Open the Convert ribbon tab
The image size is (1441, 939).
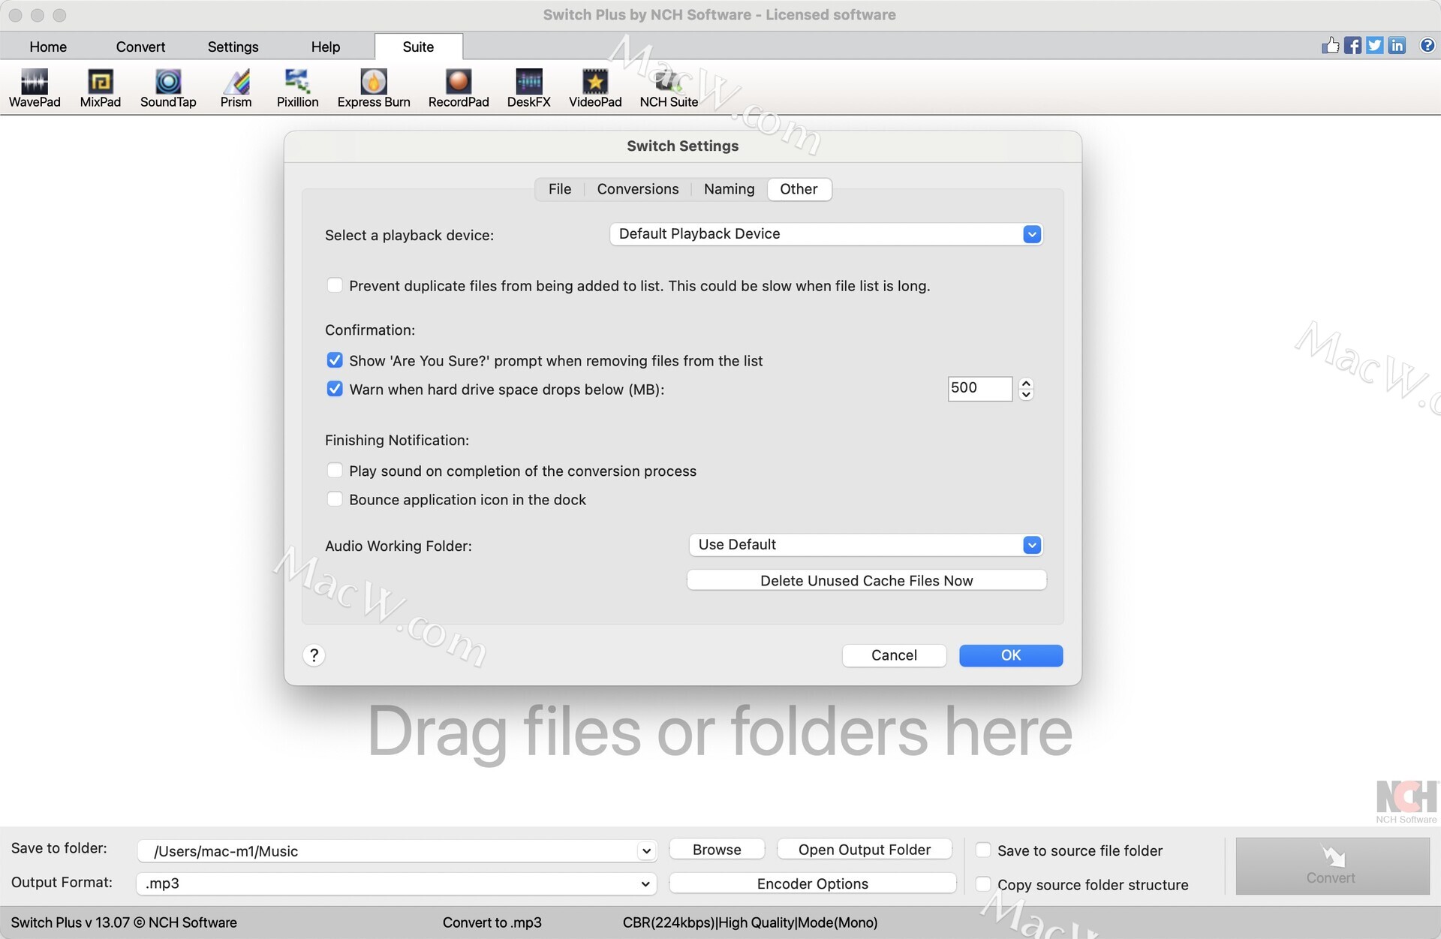pos(140,47)
